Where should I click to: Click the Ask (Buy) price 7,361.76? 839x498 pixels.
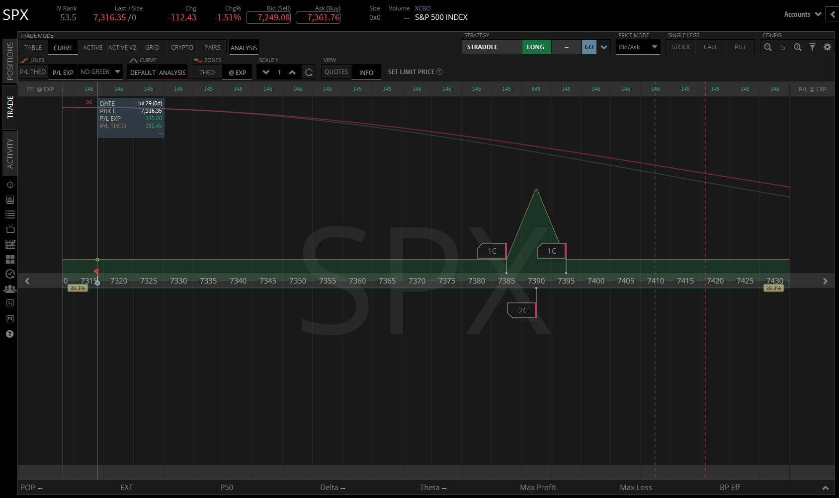tap(318, 17)
